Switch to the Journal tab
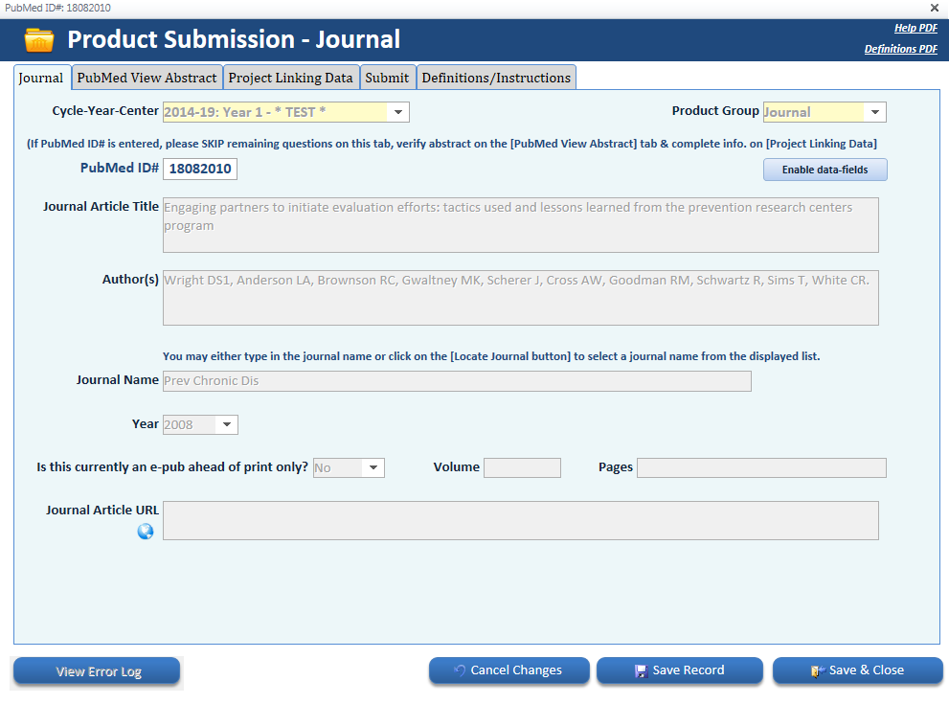 (x=41, y=79)
